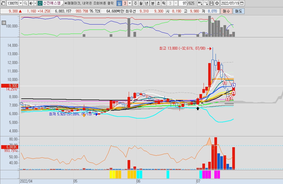Click the 64,688백만 trading value
The height and width of the screenshot is (184, 283).
click(115, 11)
